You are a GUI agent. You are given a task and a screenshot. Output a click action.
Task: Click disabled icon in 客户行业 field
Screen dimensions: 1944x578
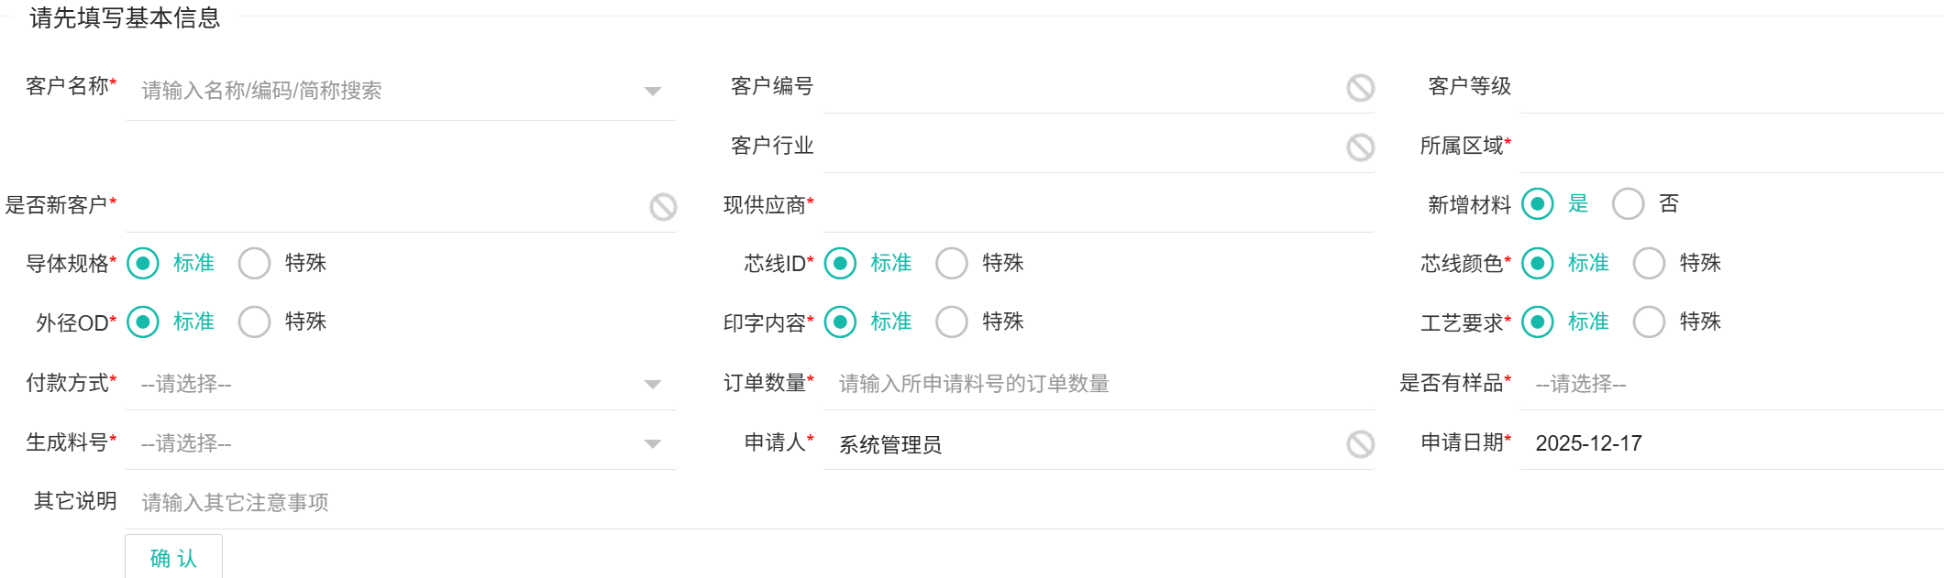(x=1360, y=147)
